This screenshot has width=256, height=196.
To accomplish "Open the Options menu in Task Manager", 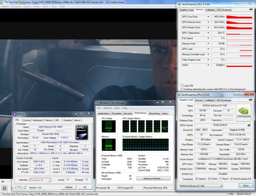I will pos(107,108).
